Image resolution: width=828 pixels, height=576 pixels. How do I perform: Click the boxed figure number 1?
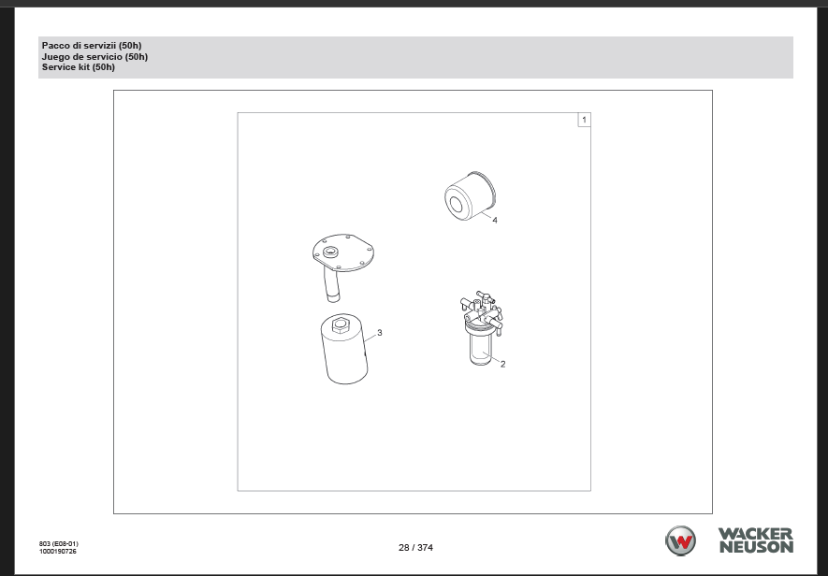(x=584, y=120)
